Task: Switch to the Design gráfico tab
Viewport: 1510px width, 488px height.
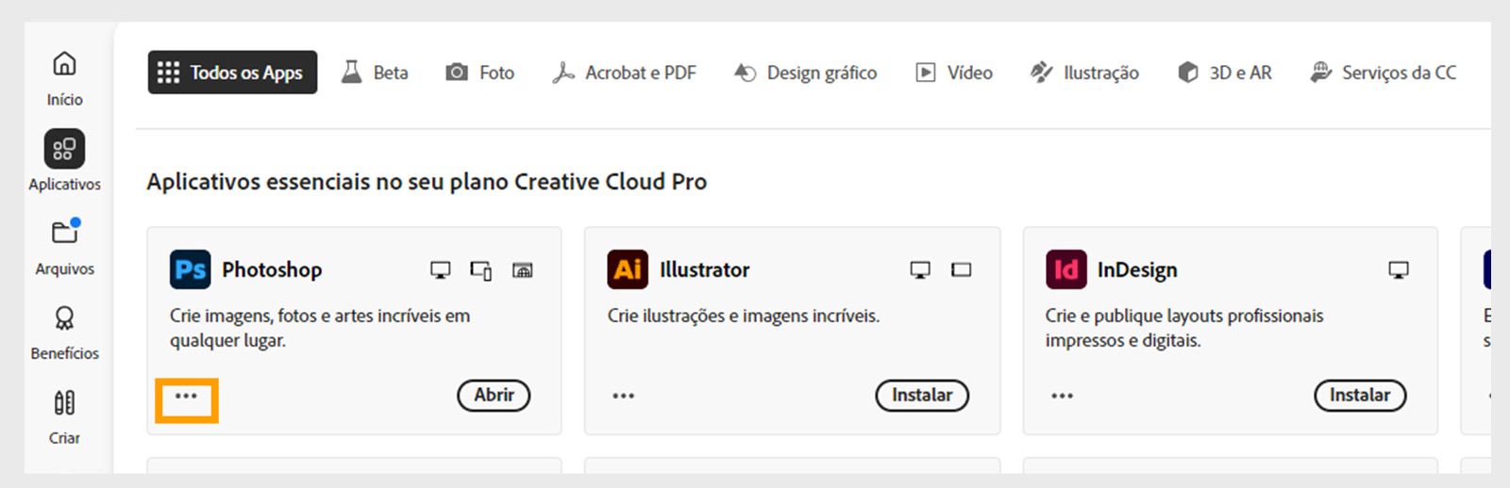Action: tap(806, 73)
